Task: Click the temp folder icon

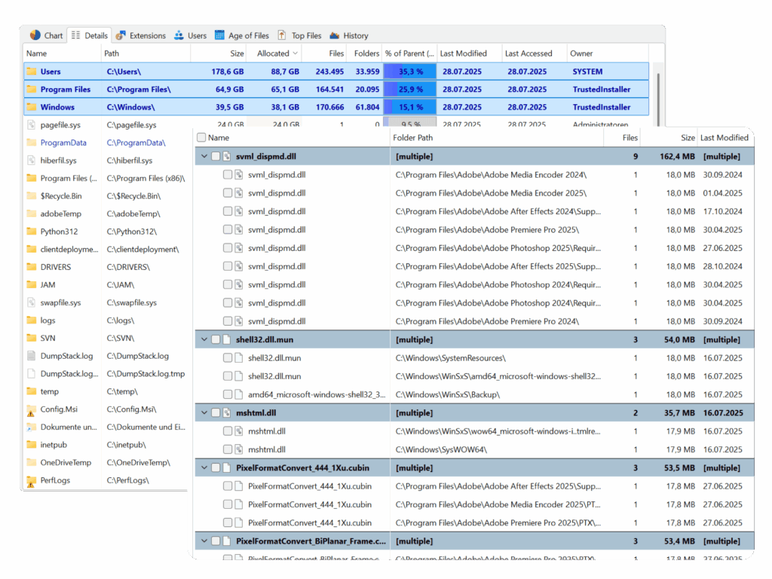Action: click(x=32, y=391)
